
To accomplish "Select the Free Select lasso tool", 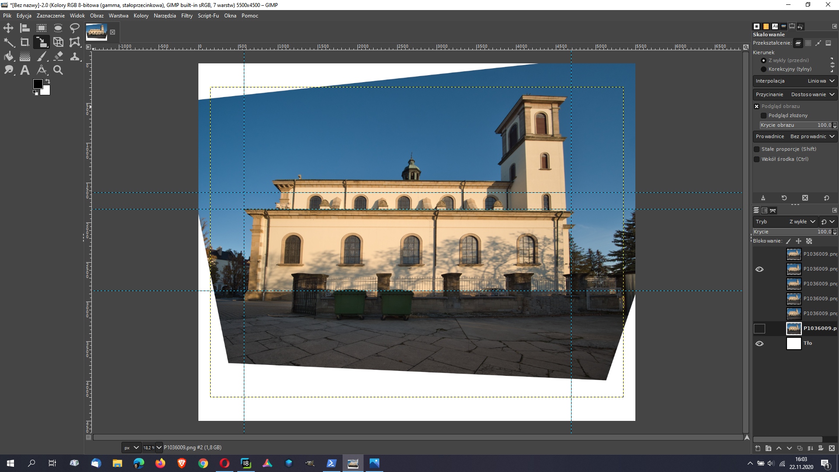I will [75, 28].
